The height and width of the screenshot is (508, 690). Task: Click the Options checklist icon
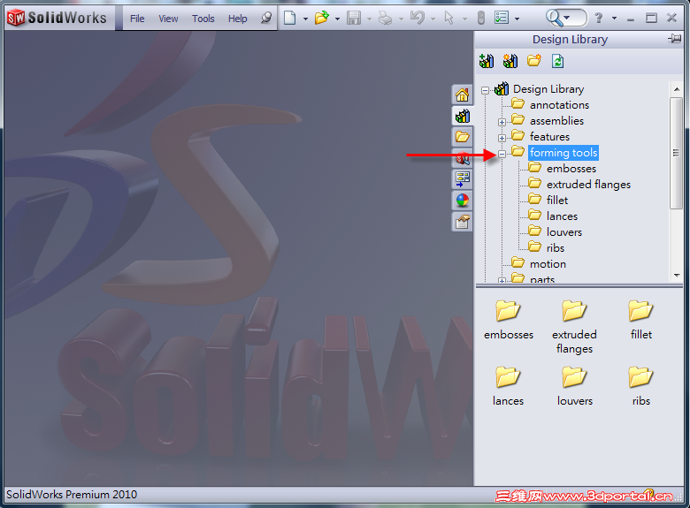(x=502, y=18)
